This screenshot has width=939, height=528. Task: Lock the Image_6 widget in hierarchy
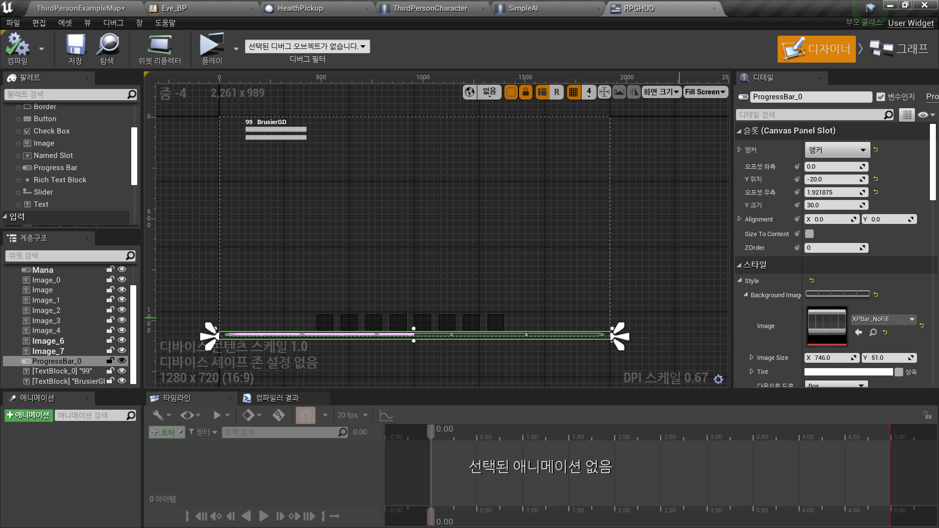pyautogui.click(x=110, y=341)
